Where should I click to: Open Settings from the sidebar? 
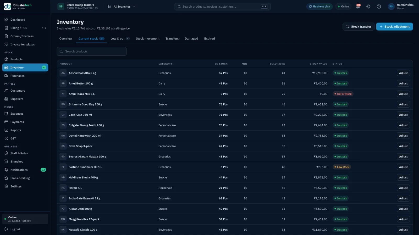coord(25,186)
